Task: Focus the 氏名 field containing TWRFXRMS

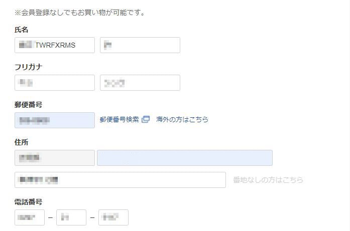Action: [55, 45]
